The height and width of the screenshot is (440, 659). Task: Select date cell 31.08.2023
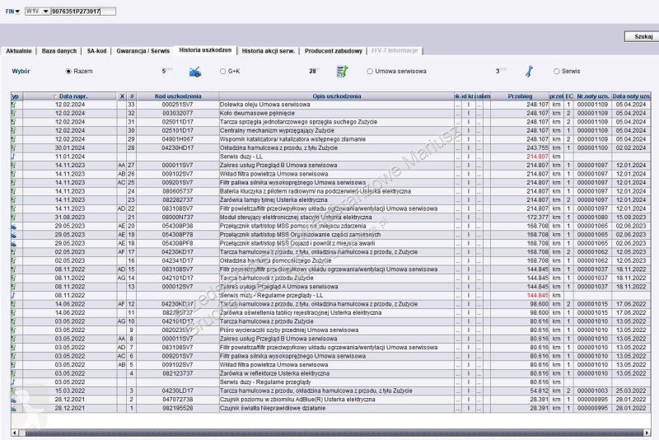[70, 218]
